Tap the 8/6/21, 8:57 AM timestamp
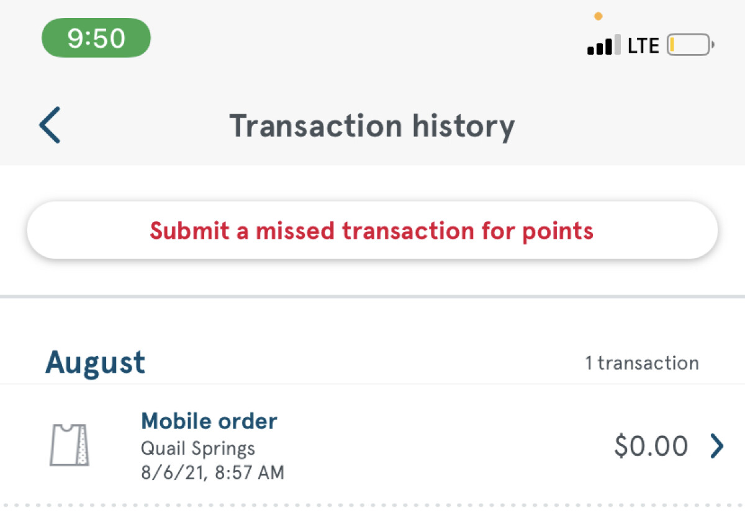 (212, 473)
